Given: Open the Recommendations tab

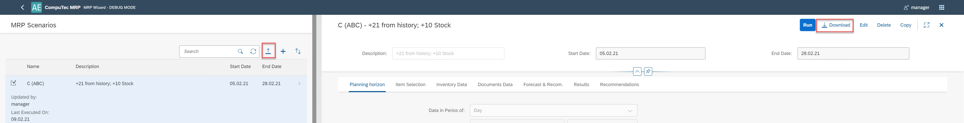Looking at the screenshot, I should tap(619, 85).
